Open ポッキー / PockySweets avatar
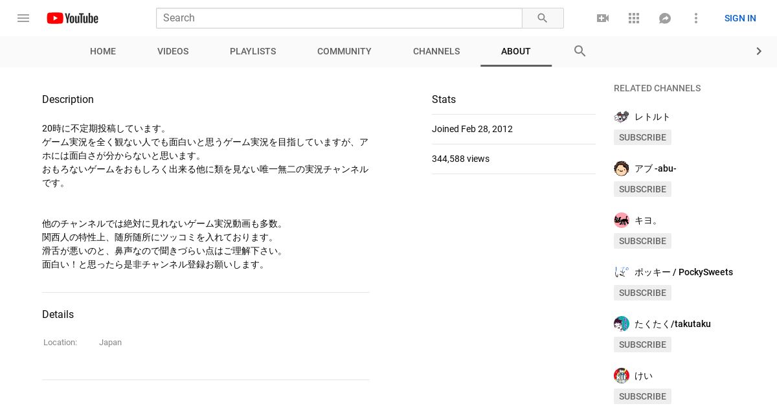Image resolution: width=777 pixels, height=408 pixels. [x=622, y=272]
